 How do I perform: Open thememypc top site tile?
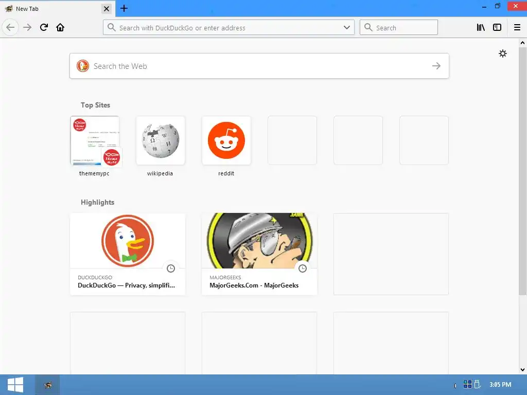95,140
